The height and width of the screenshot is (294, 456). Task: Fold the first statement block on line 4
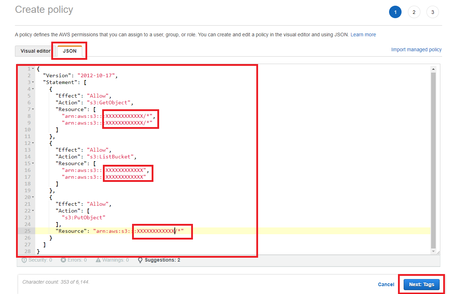[33, 89]
